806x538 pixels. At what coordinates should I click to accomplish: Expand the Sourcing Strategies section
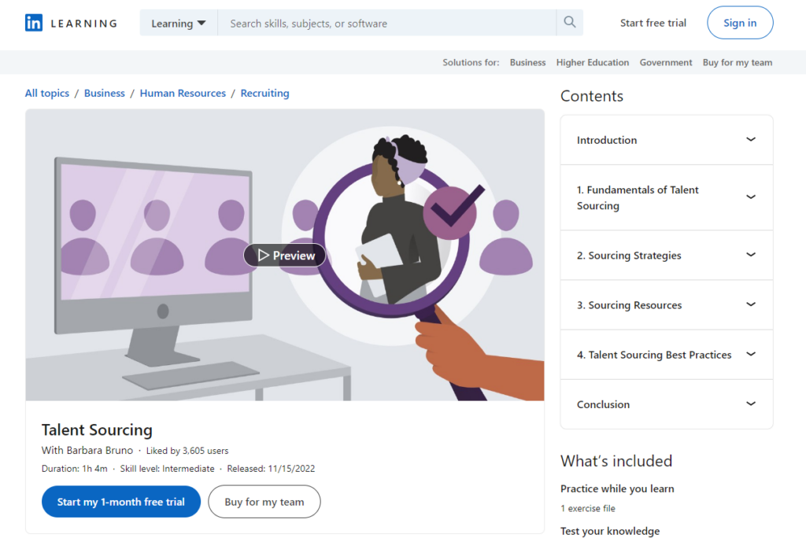pos(666,255)
